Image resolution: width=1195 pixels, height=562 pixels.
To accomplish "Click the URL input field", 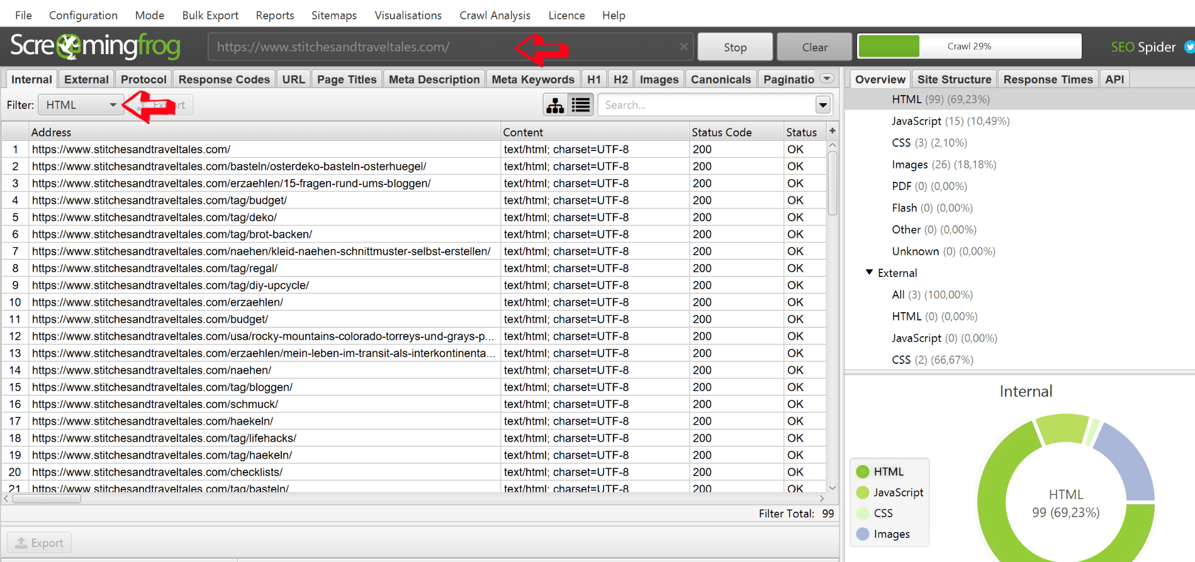I will pos(450,47).
